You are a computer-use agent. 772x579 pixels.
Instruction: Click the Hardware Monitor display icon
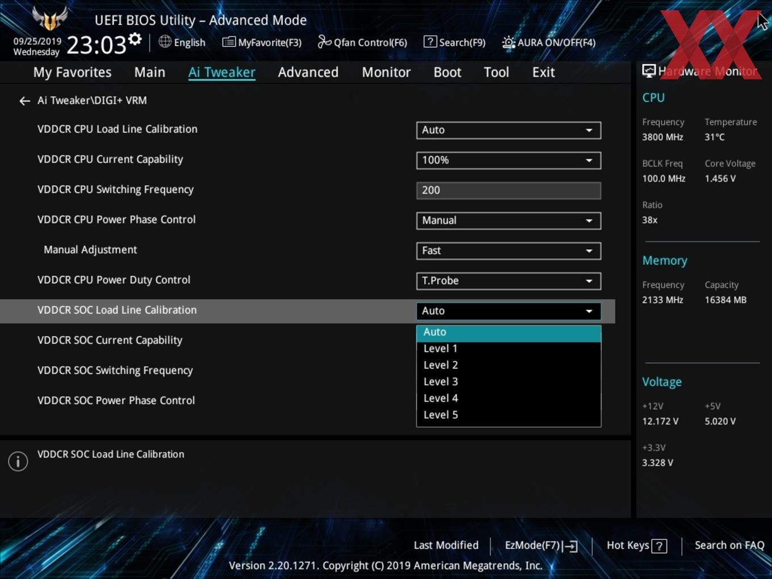[649, 71]
